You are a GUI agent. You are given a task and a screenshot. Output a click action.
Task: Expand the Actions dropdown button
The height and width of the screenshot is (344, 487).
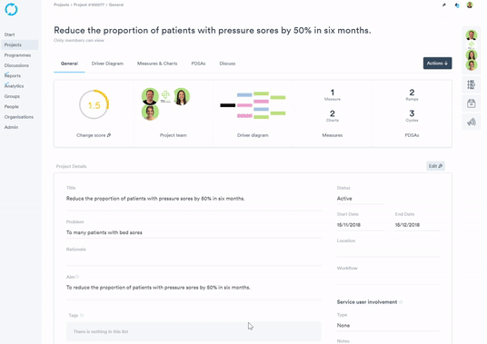pos(437,64)
